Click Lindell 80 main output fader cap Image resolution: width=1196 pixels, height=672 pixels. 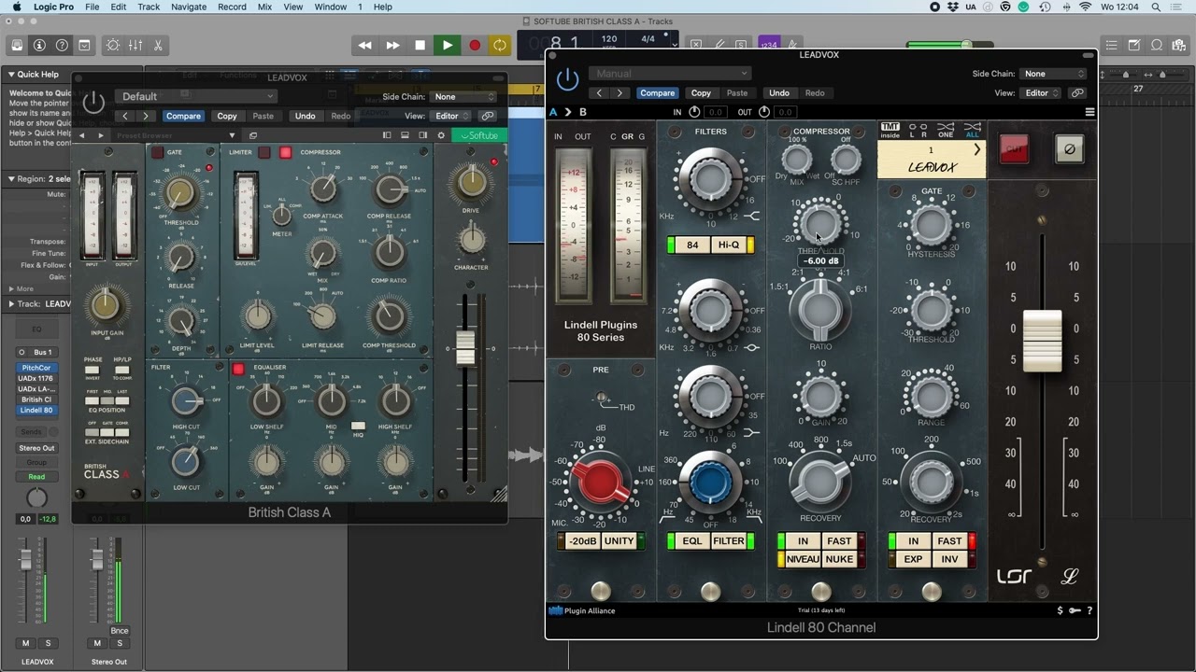click(x=1043, y=341)
